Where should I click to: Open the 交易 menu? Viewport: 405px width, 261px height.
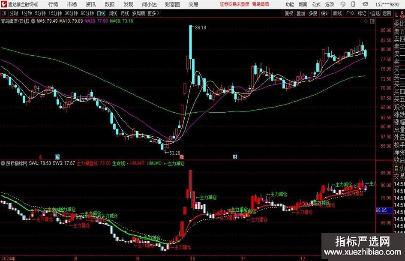coord(193,4)
